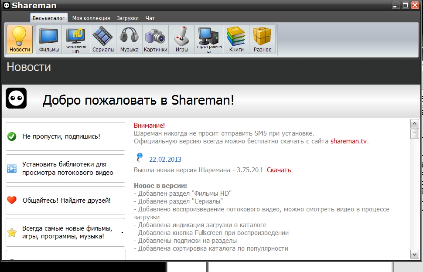Click the green checkmark subscribe icon

pos(12,136)
